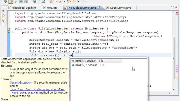Click 'separator' in the dir_str line
Screen dimensions: 180x101
click(x=99, y=48)
